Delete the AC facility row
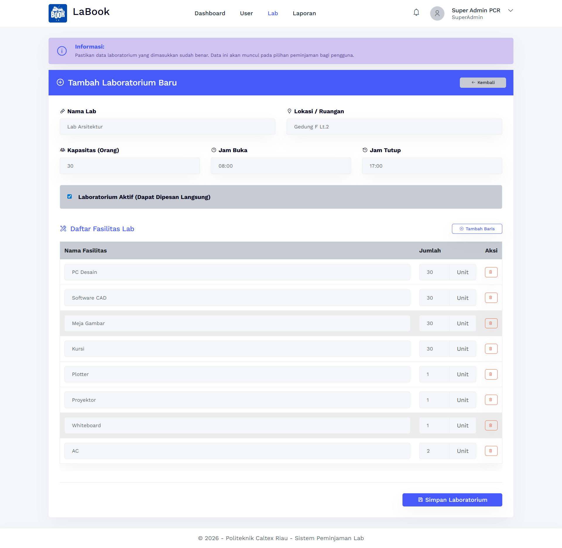The height and width of the screenshot is (548, 562). [491, 451]
